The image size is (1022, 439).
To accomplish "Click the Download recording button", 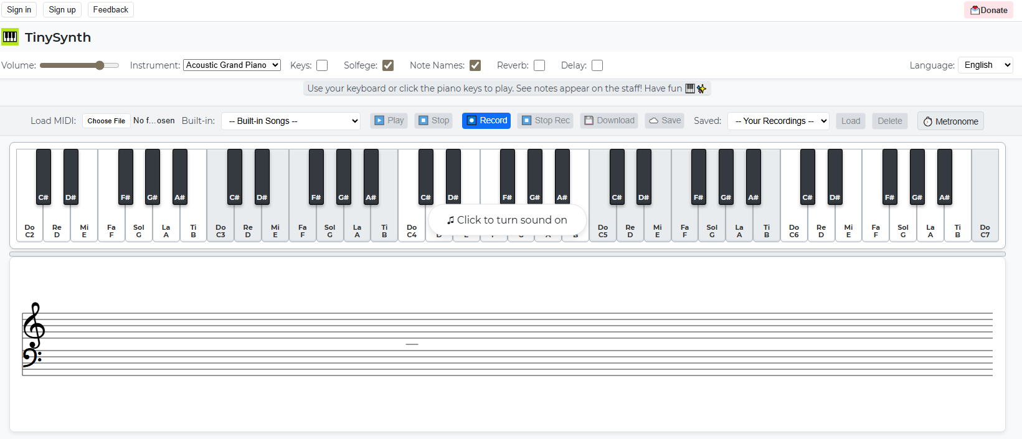I will 608,121.
